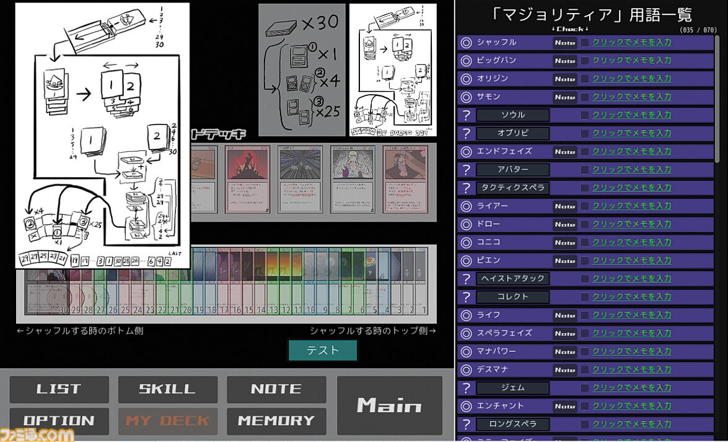The image size is (728, 442).
Task: Click the circle icon beside エンチャント
Action: [466, 406]
